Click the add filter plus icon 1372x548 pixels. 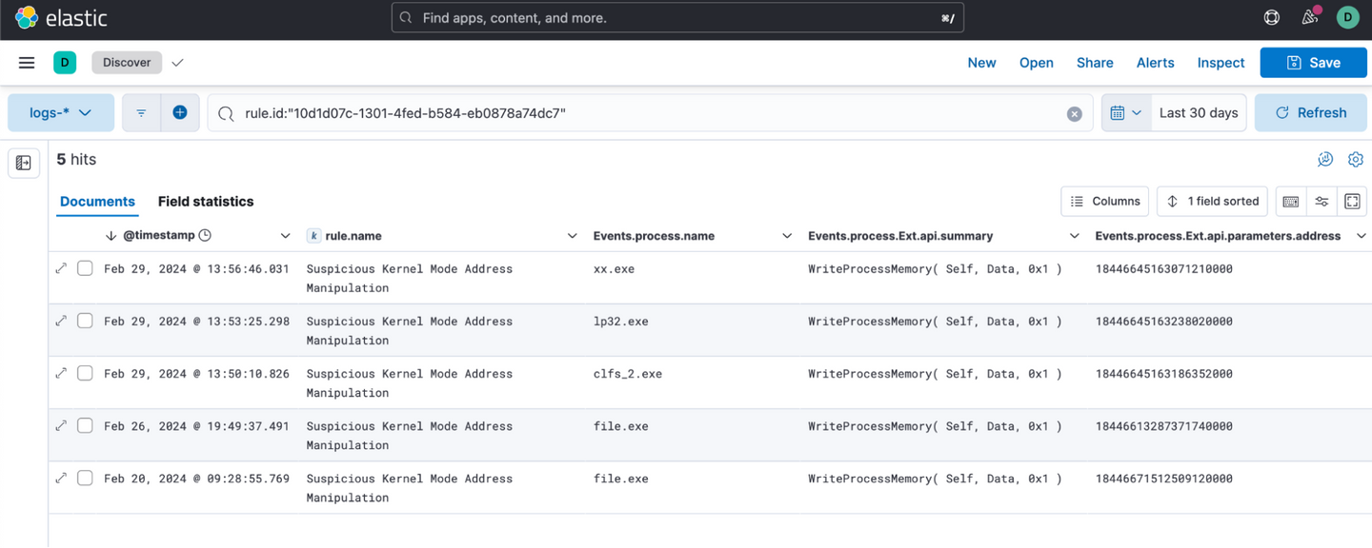pos(179,112)
